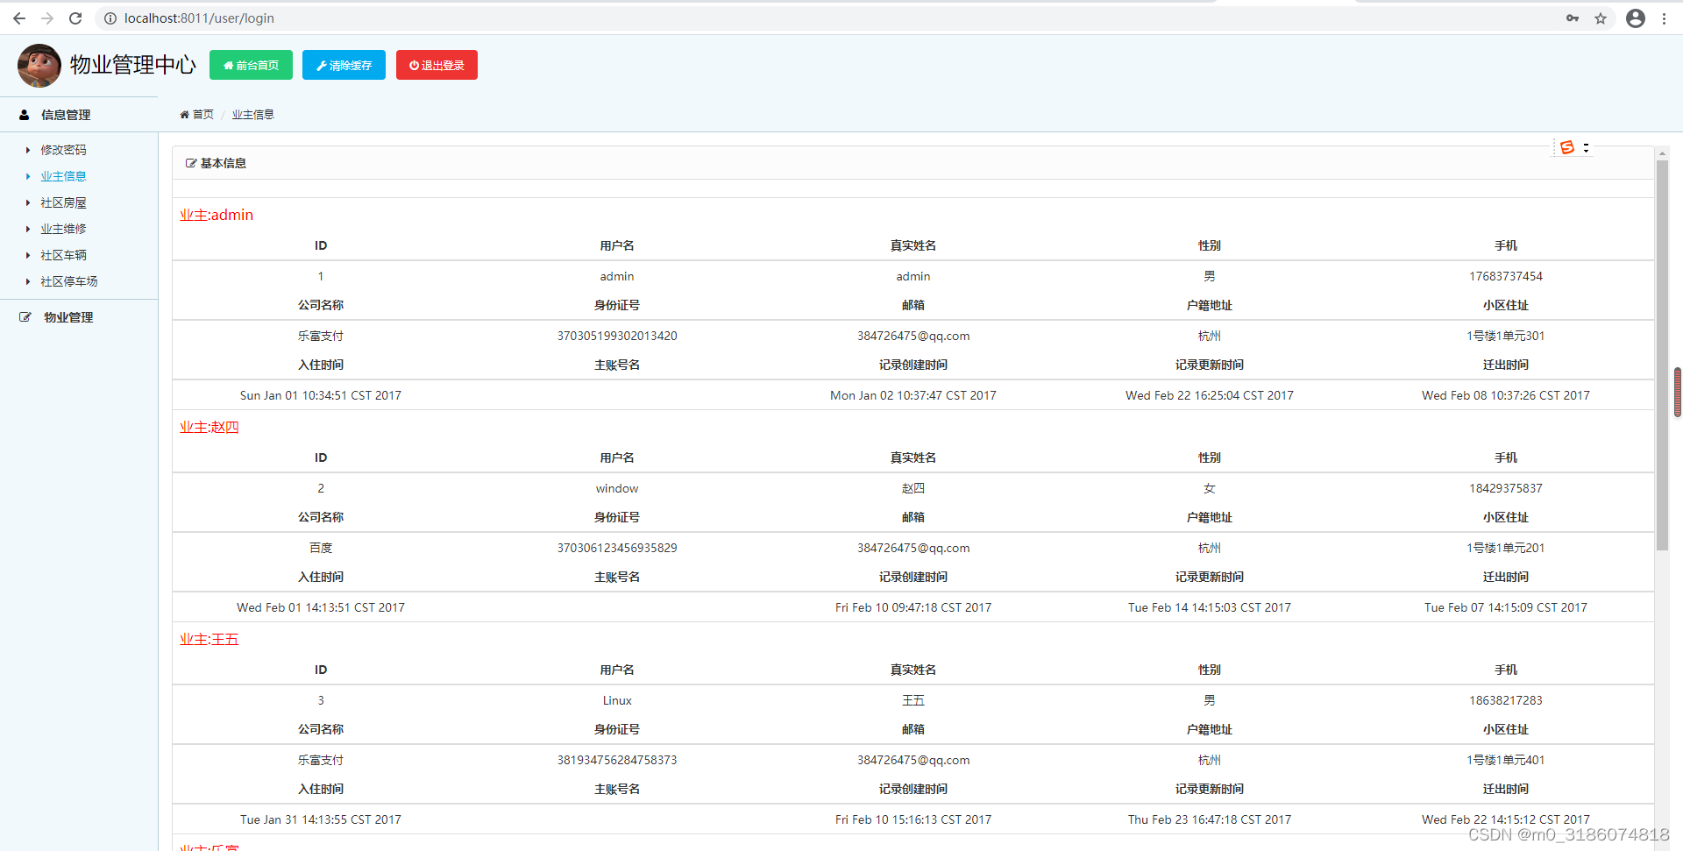Click the 清除缓存 button
The width and height of the screenshot is (1683, 851).
point(344,64)
